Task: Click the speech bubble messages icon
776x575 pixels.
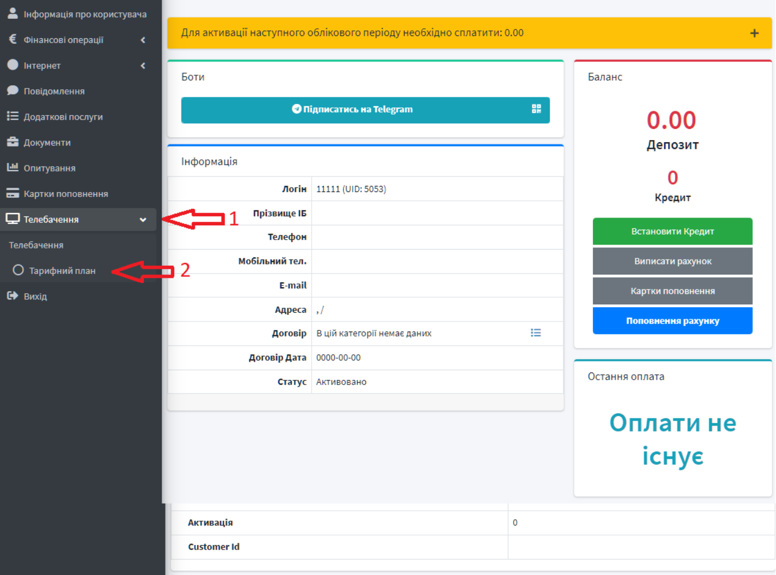Action: coord(12,90)
